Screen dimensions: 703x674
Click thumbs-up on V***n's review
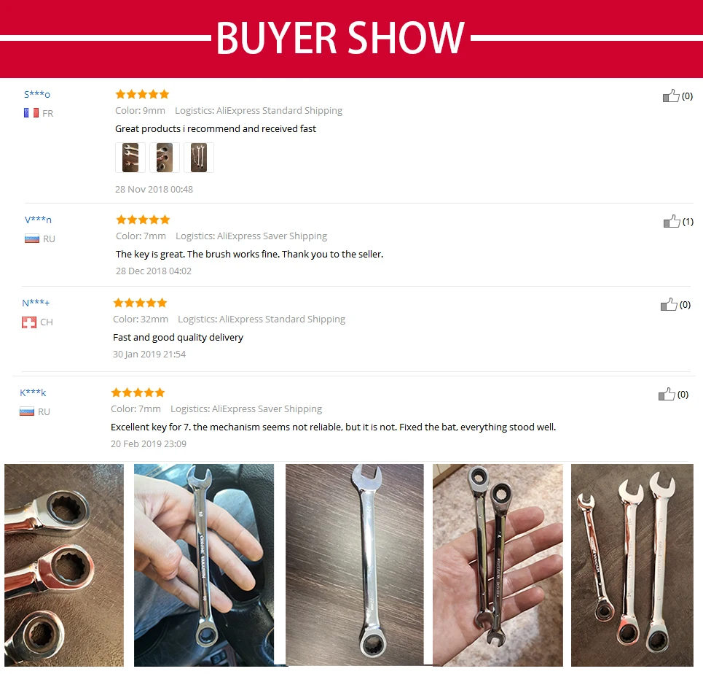click(672, 221)
